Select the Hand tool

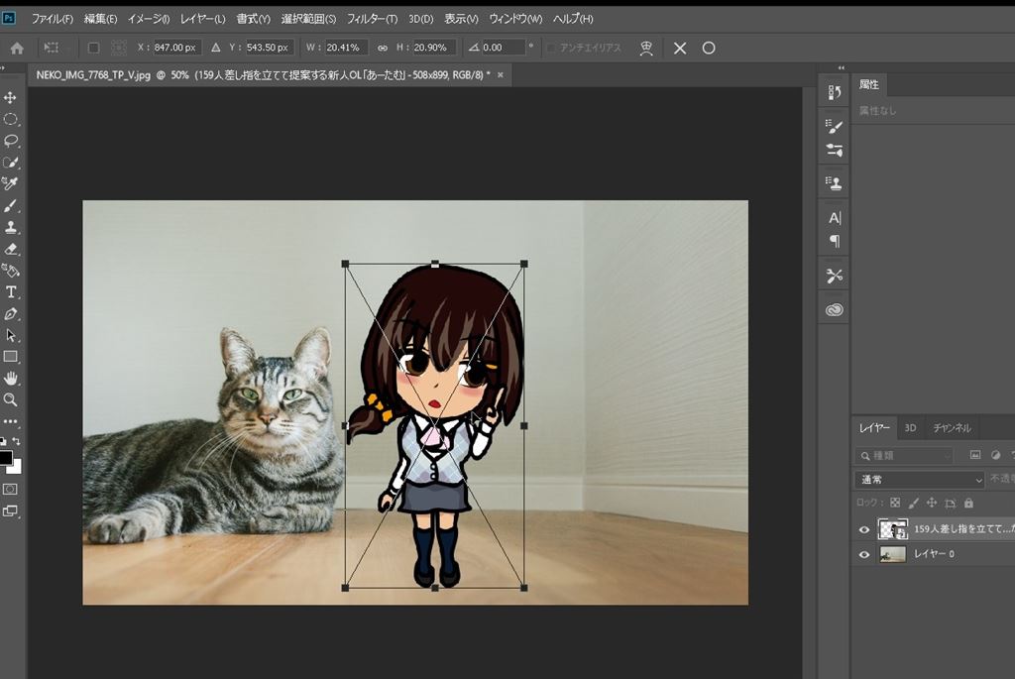[11, 378]
